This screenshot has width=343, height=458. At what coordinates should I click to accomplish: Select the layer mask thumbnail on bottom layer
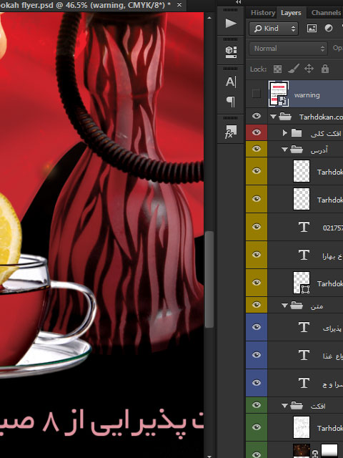tap(329, 452)
